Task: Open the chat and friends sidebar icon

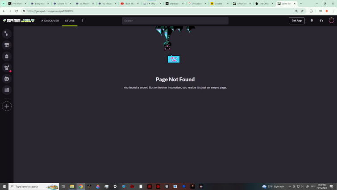Action: coord(7,34)
